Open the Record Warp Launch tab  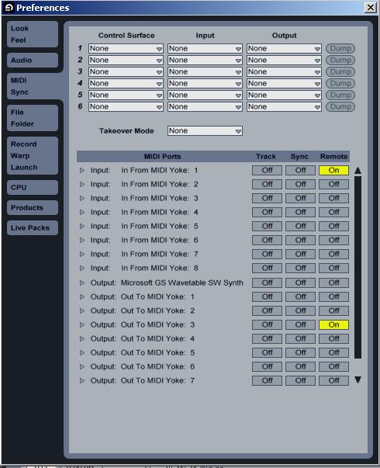[x=33, y=156]
